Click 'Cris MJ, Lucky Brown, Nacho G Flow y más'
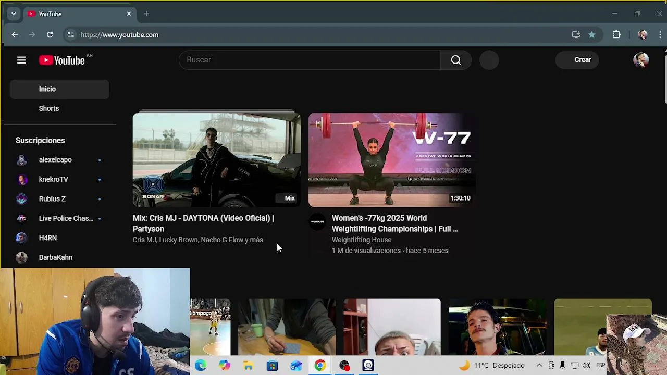 198,240
